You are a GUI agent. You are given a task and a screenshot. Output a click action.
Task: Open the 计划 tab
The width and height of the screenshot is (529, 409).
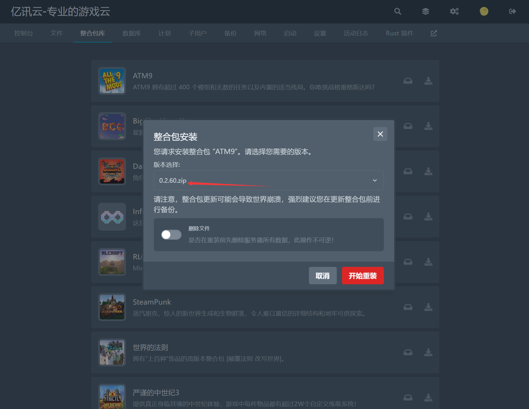pyautogui.click(x=164, y=33)
